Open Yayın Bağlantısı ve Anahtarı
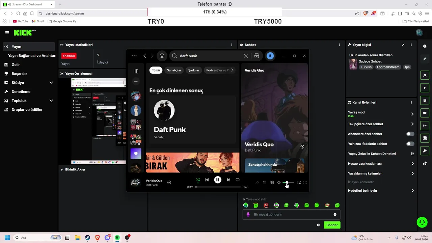432x243 pixels. coord(32,56)
